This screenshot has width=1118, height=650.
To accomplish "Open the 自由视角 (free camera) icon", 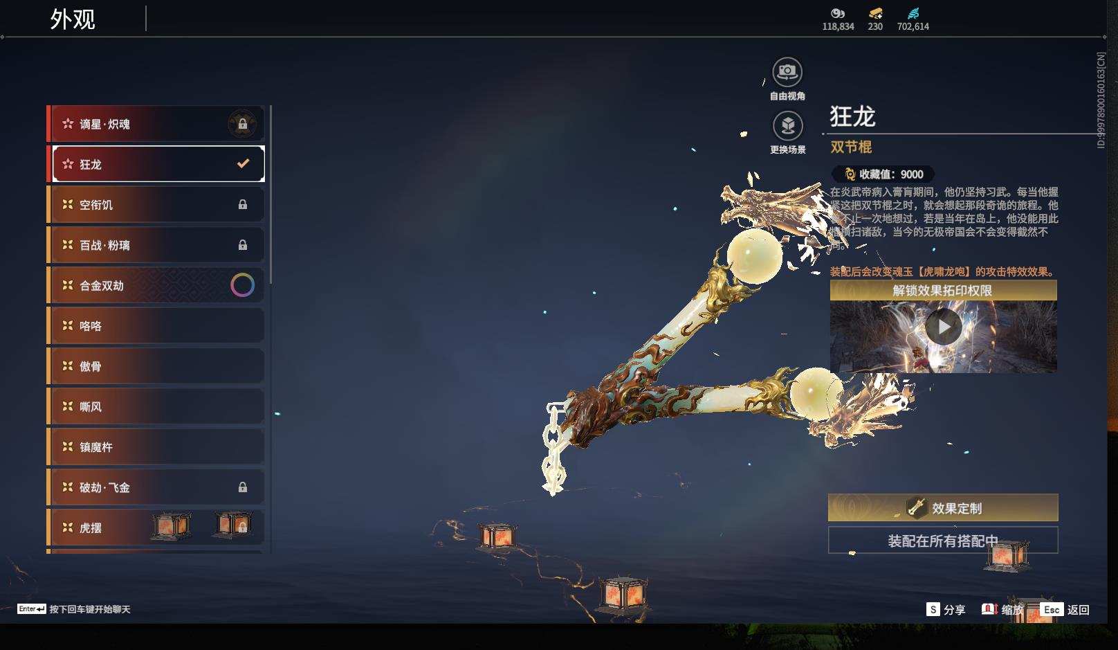I will pos(787,70).
